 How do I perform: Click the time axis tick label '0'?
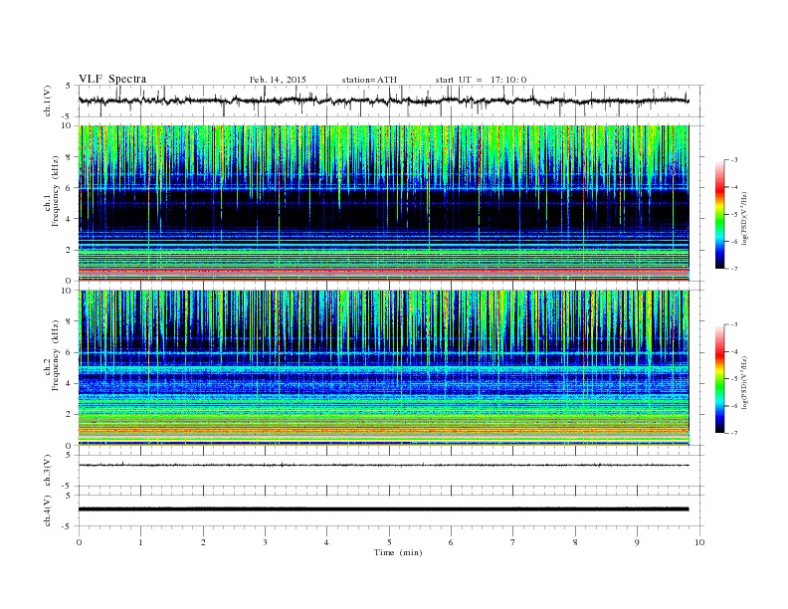79,542
